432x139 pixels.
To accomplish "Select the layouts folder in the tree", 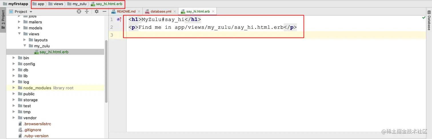I will coord(38,40).
